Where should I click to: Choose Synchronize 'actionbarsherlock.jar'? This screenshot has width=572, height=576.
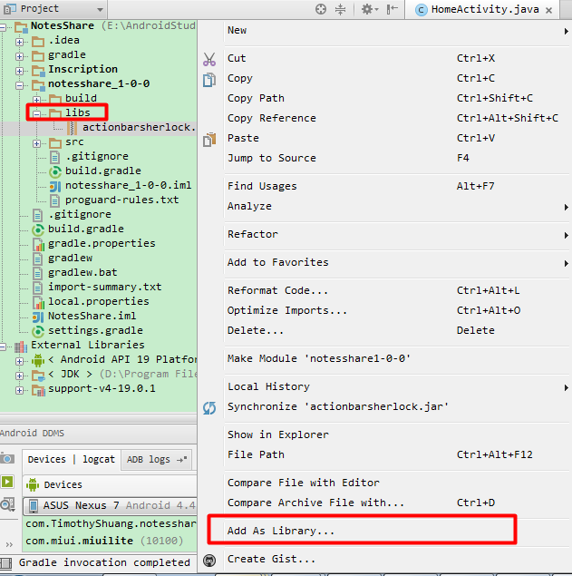pyautogui.click(x=398, y=406)
